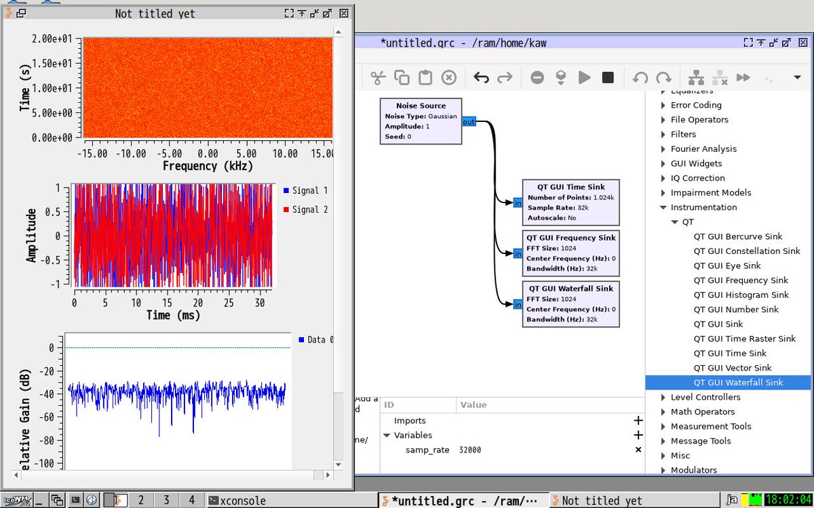Enable the selected block
The height and width of the screenshot is (508, 814).
pos(696,77)
